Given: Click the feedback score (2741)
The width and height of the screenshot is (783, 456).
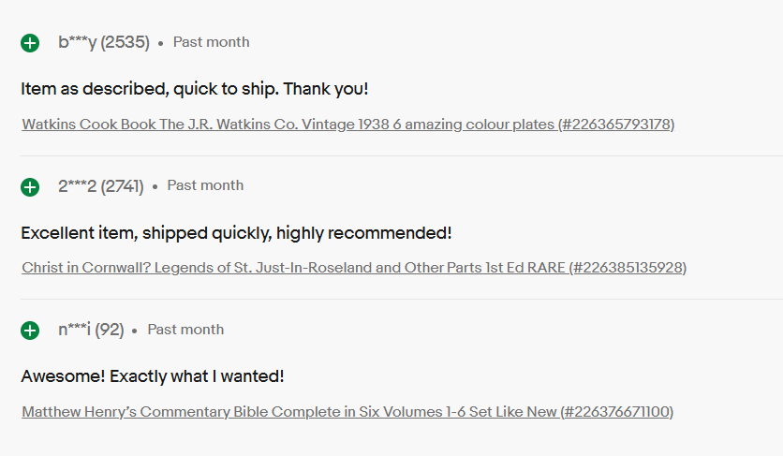Looking at the screenshot, I should point(123,186).
